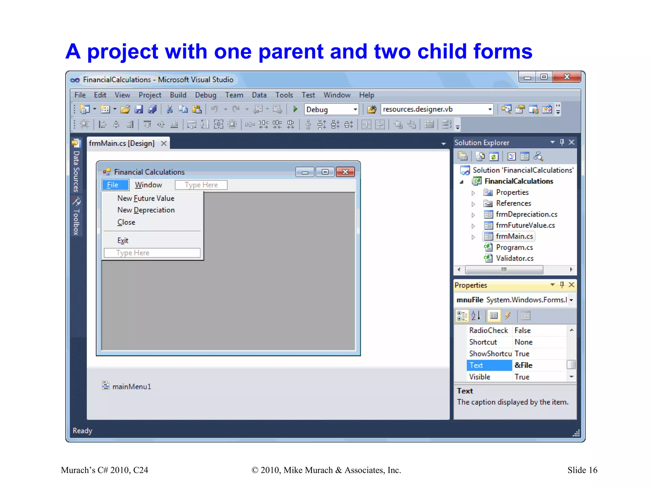The height and width of the screenshot is (489, 653).
Task: Click the Align to Grid layout icon
Action: 84,124
